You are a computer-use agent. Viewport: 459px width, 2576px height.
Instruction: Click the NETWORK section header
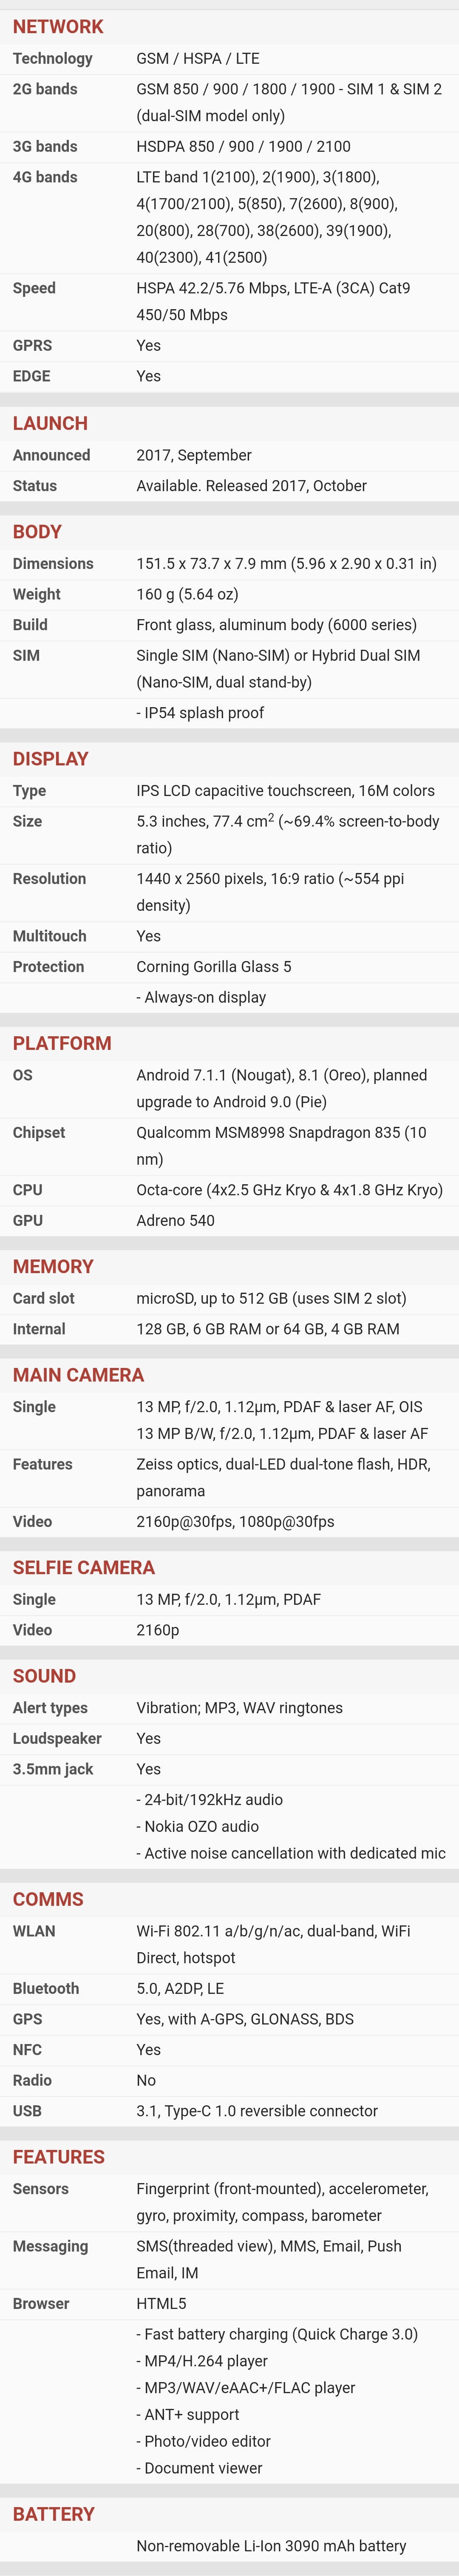[x=58, y=27]
